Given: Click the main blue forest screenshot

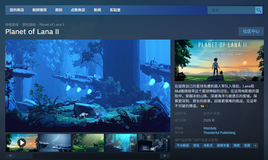Looking at the screenshot, I should 88,86.
